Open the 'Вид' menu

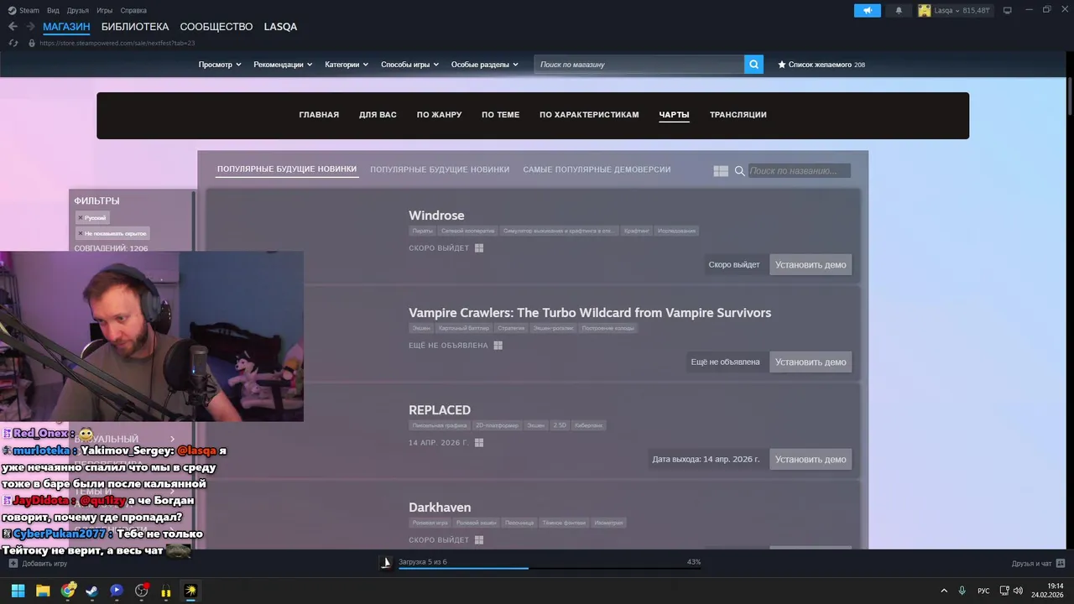pyautogui.click(x=53, y=10)
